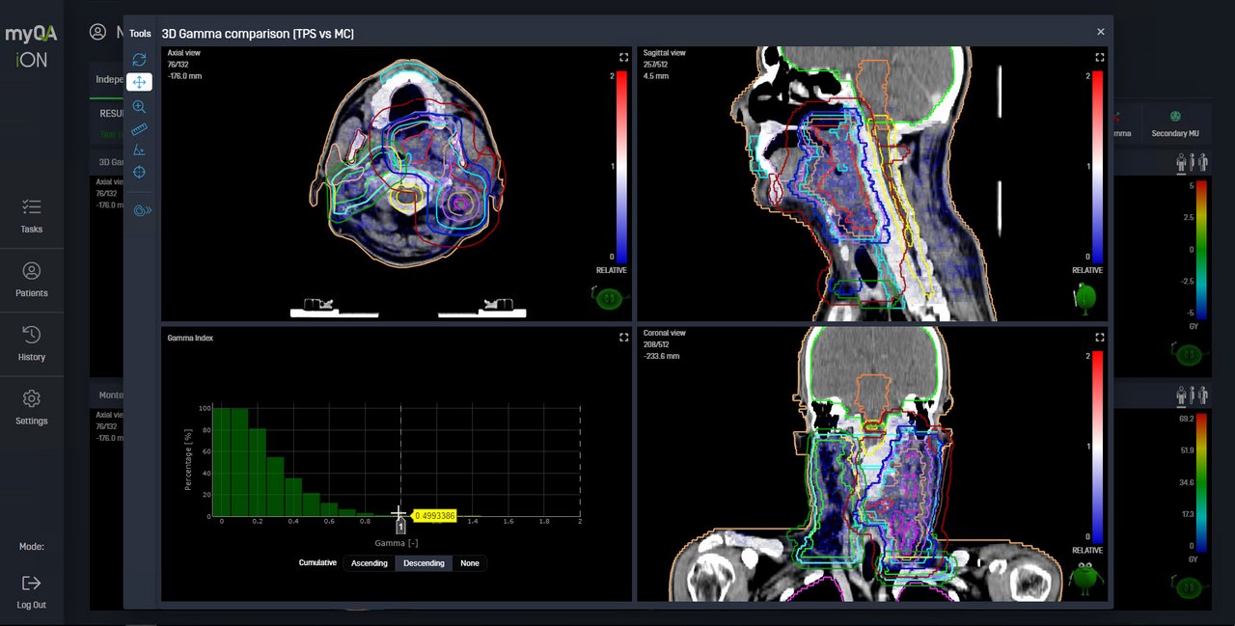Set cumulative mode to Descending
Screen dimensions: 1235x626
(x=425, y=563)
